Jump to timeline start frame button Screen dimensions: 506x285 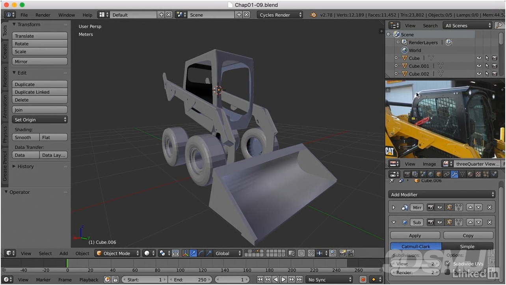pyautogui.click(x=260, y=279)
